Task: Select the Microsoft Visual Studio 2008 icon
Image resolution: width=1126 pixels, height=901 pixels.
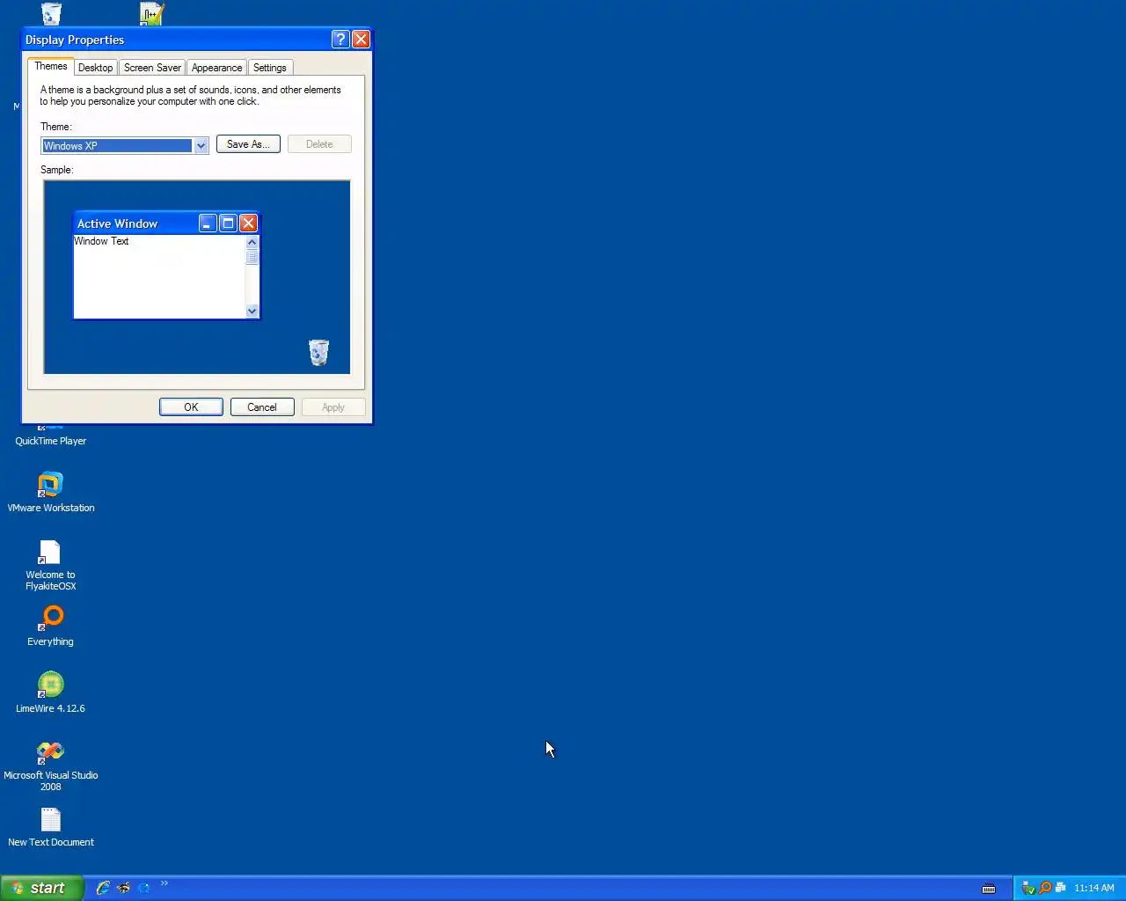Action: tap(50, 752)
